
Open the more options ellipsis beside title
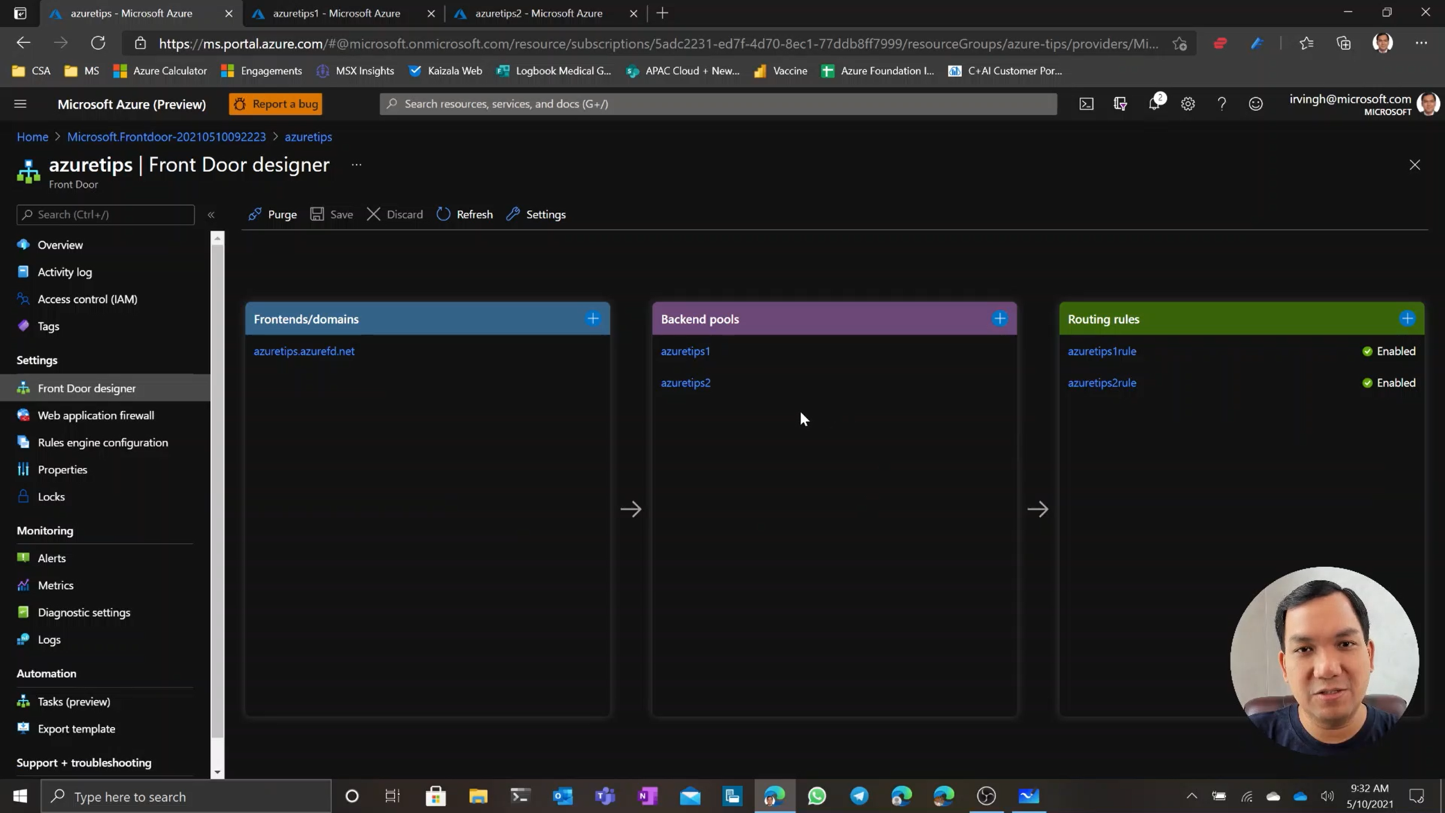pos(356,165)
